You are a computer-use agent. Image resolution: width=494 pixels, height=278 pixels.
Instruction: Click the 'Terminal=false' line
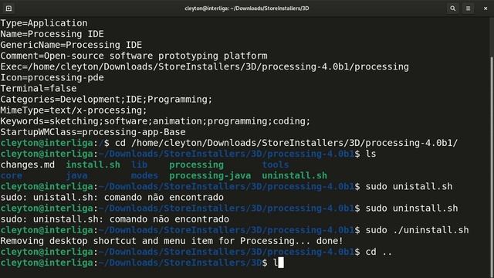pyautogui.click(x=39, y=89)
